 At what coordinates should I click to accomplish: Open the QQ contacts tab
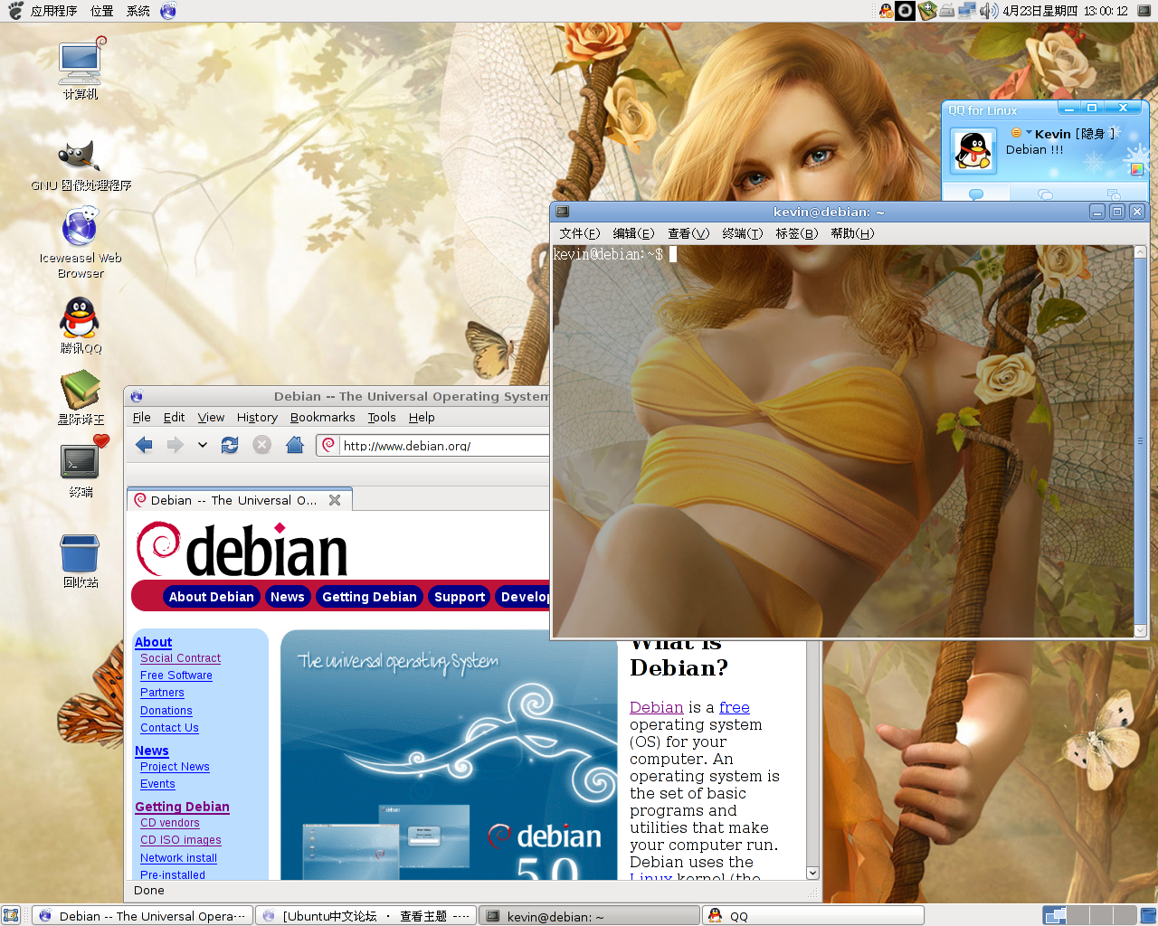[976, 194]
